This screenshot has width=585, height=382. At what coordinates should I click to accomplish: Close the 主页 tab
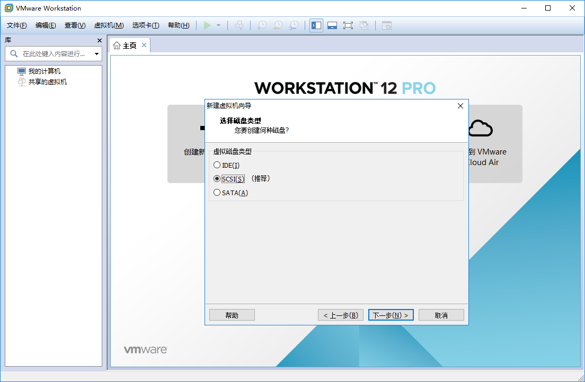pos(144,45)
